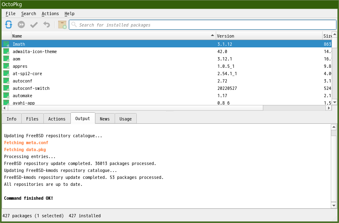Select the autoconf package name
Image resolution: width=339 pixels, height=223 pixels.
coord(22,81)
